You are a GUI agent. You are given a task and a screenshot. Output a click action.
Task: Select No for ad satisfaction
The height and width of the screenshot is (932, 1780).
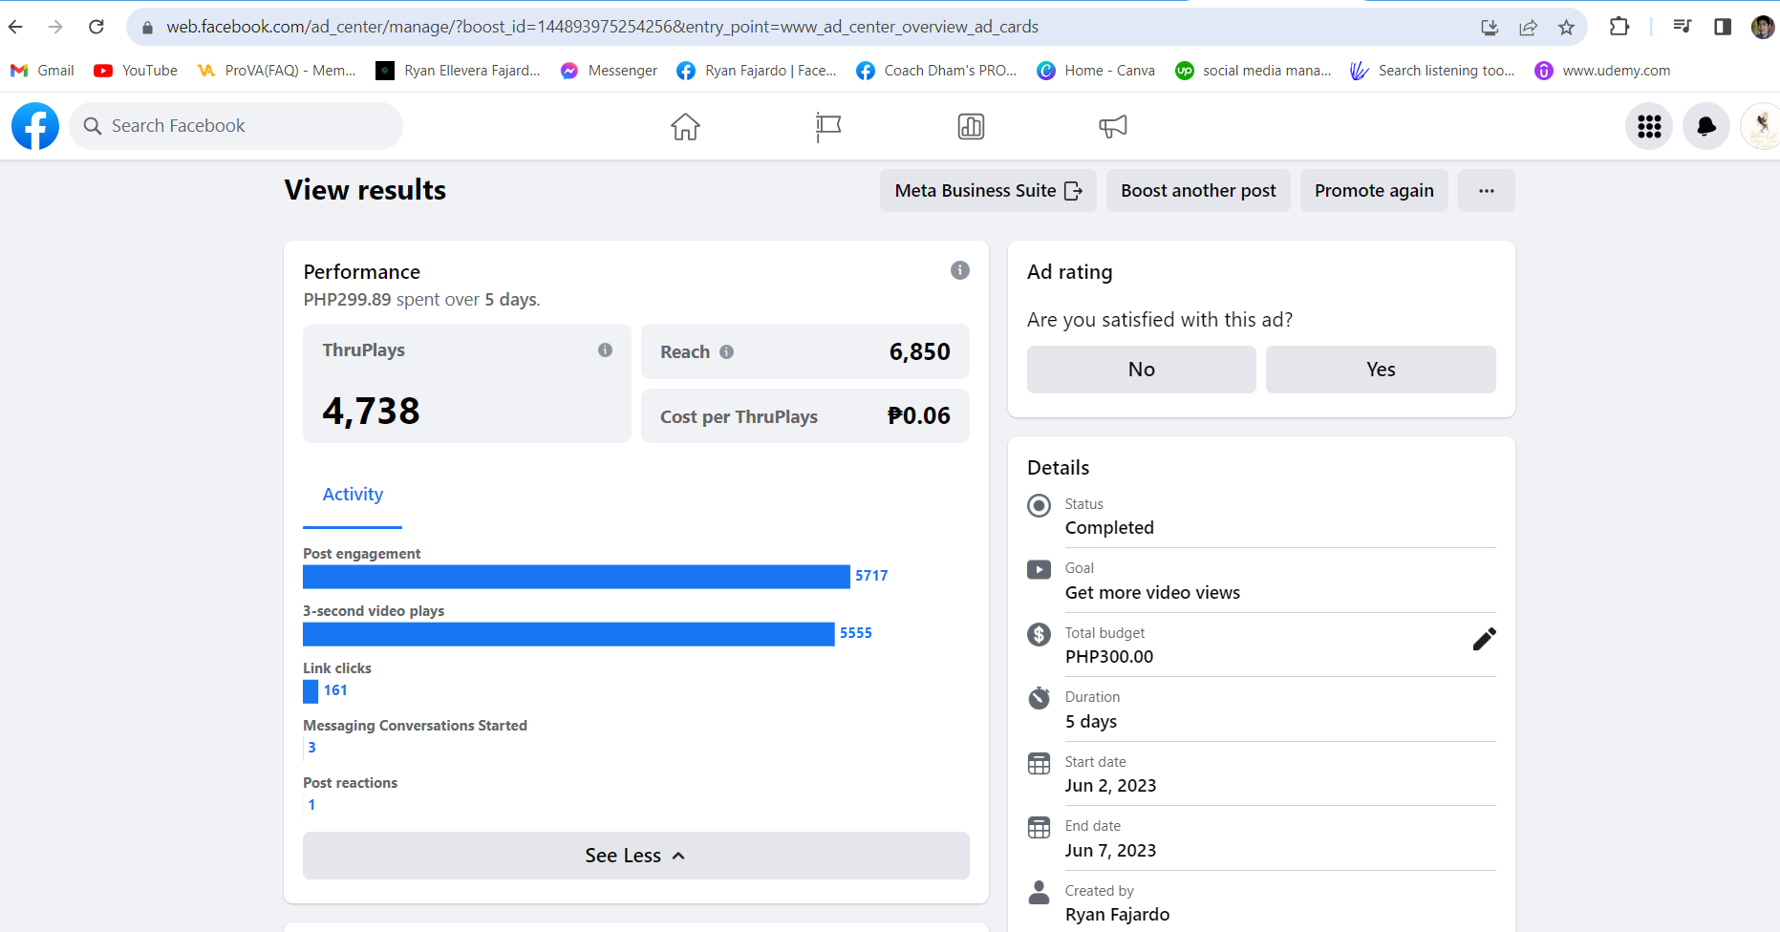1141,370
